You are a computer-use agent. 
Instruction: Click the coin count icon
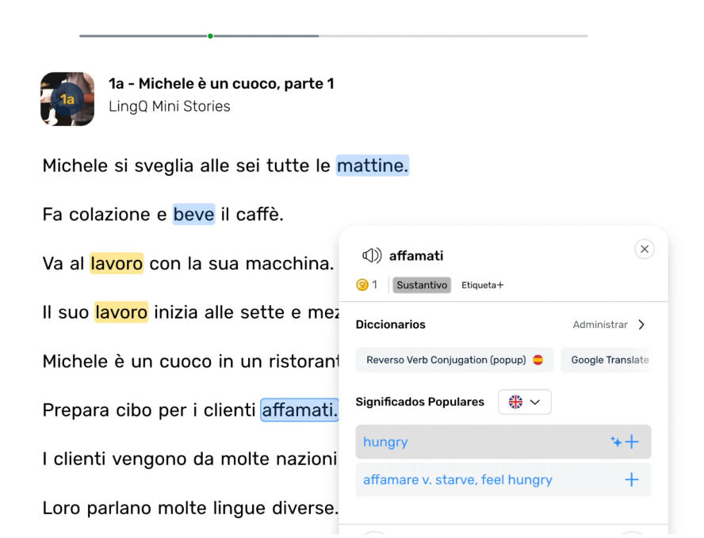tap(362, 285)
